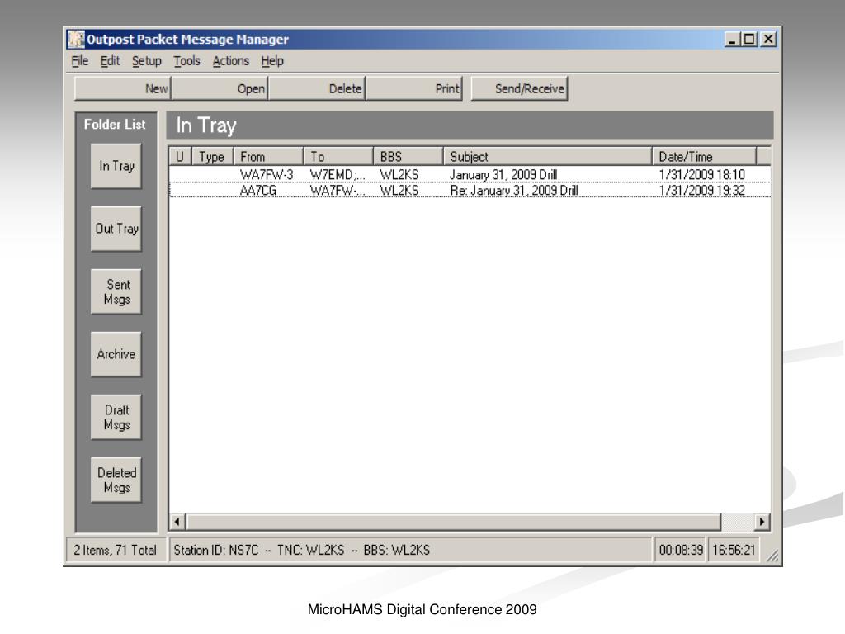Sort by the Date/Time column header

coord(705,156)
